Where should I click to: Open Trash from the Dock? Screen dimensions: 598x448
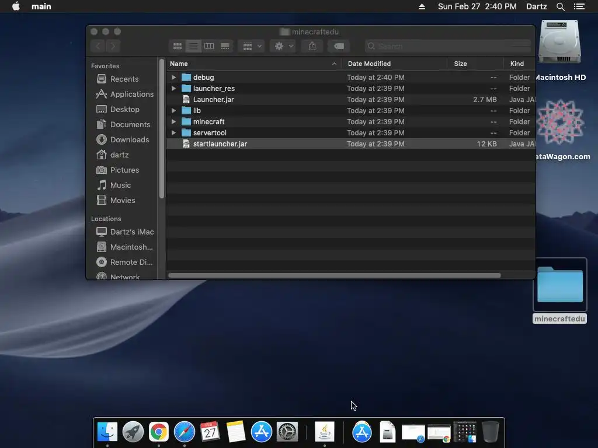click(491, 432)
